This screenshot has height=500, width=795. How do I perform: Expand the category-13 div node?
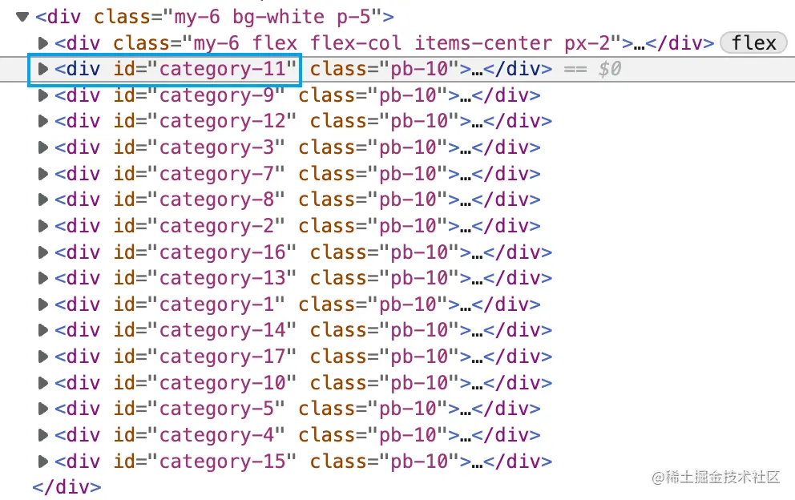43,278
